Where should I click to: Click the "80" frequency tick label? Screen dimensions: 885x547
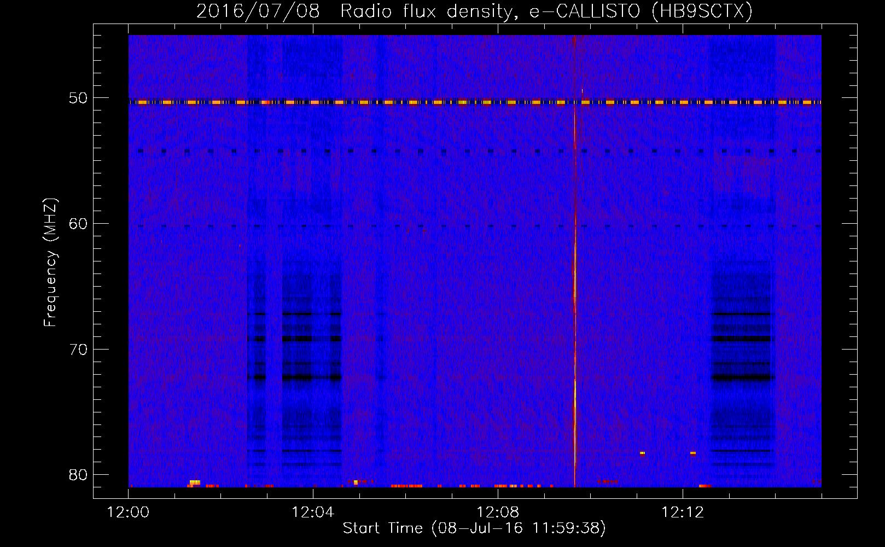click(78, 475)
